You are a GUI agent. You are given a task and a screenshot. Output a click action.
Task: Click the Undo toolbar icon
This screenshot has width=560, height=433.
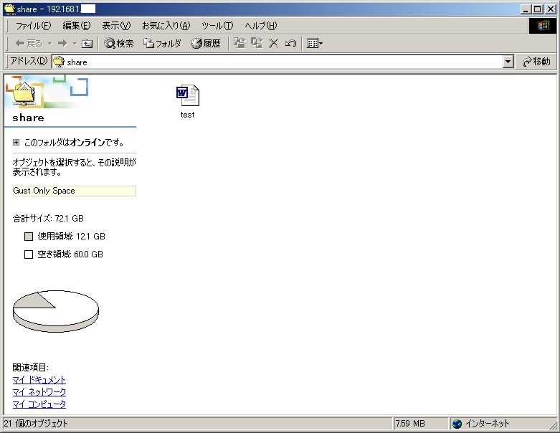click(290, 44)
